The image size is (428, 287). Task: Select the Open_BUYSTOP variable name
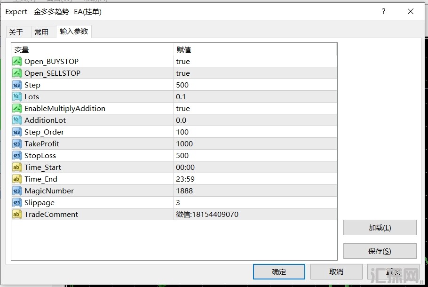51,62
